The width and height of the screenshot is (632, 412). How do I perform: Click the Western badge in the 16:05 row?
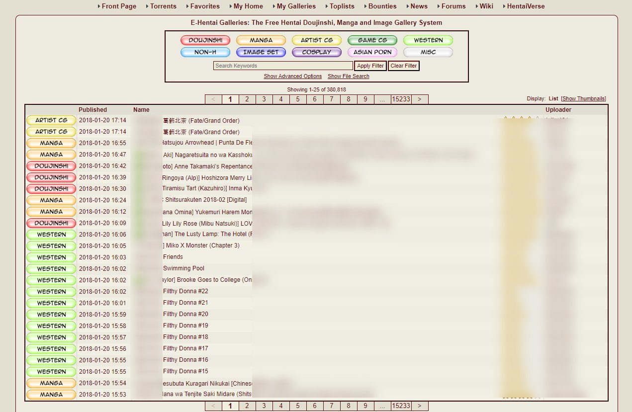coord(51,246)
